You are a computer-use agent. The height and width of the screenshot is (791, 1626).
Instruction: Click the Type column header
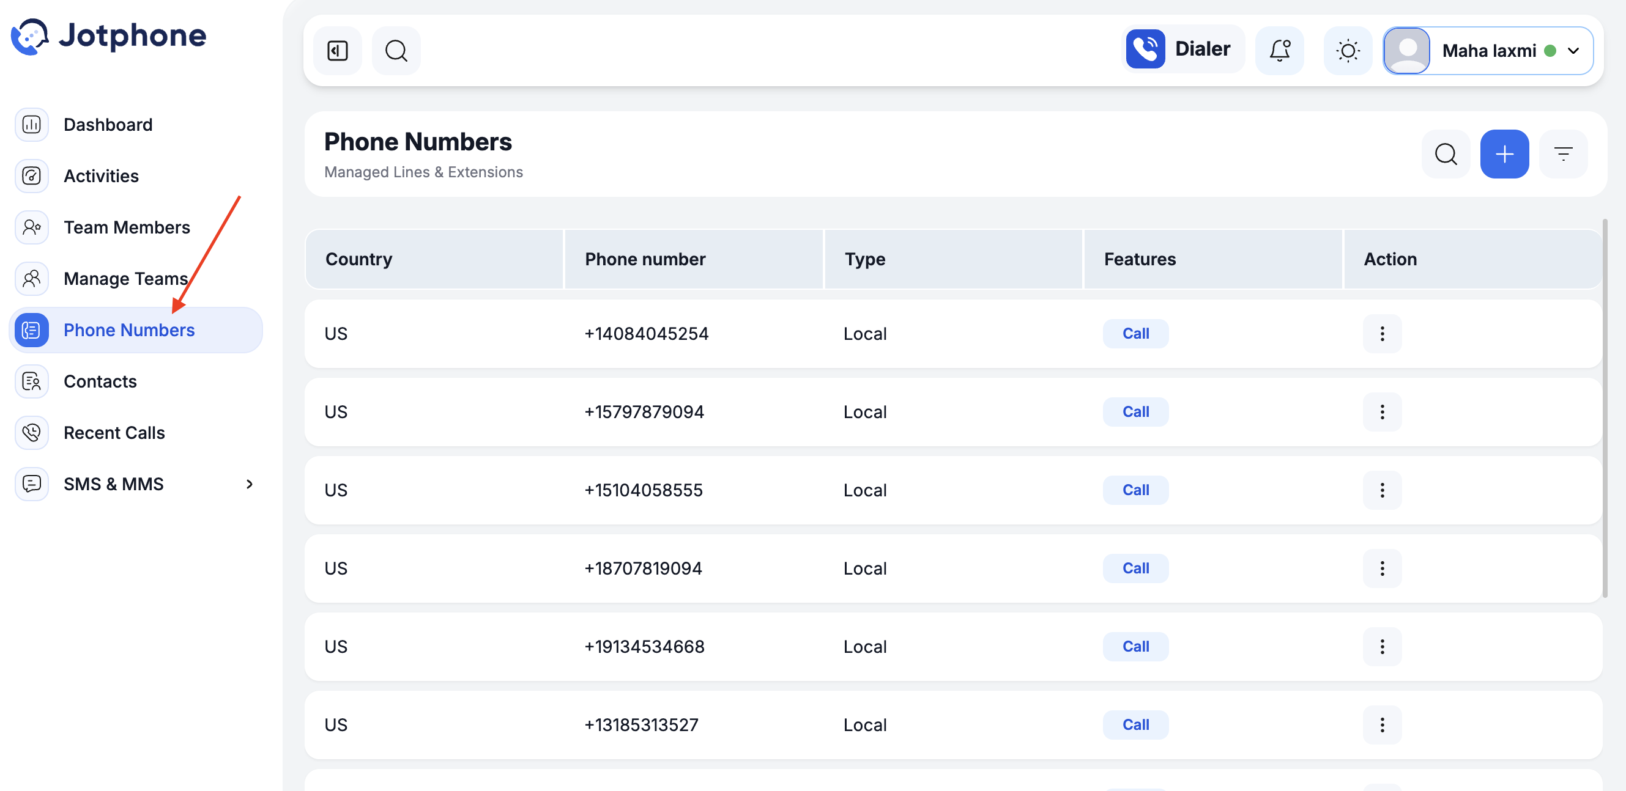(953, 259)
